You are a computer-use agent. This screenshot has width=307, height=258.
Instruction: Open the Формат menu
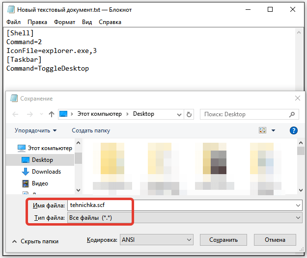(x=64, y=22)
